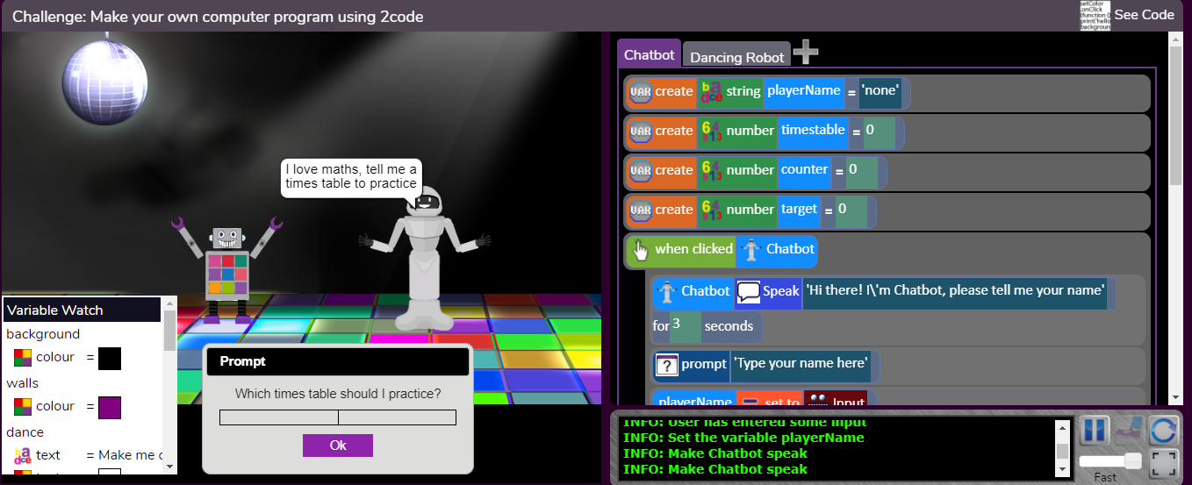Open the See Code view
Image resolution: width=1192 pixels, height=485 pixels.
point(1144,15)
